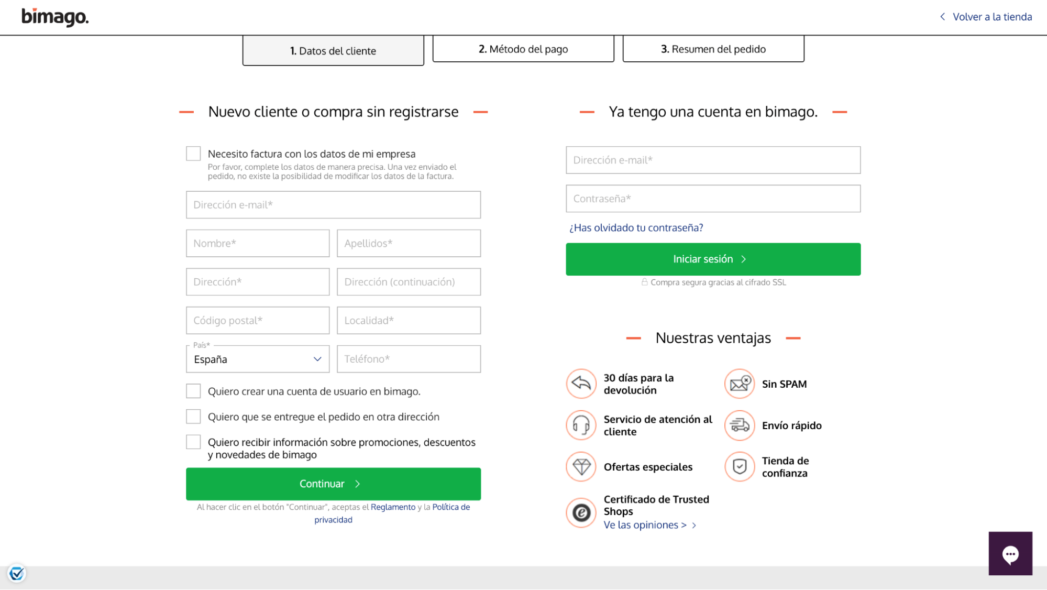
Task: Open the Reglamento link
Action: pos(393,507)
